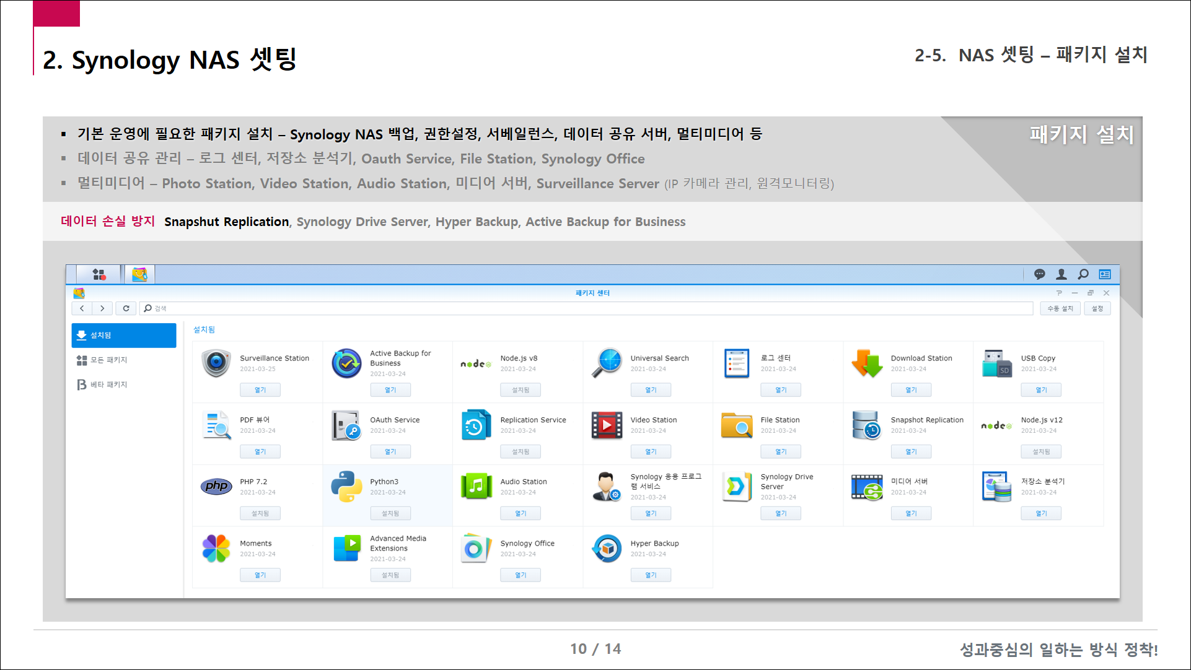1191x670 pixels.
Task: Click the 설정 settings button
Action: pyautogui.click(x=1097, y=308)
